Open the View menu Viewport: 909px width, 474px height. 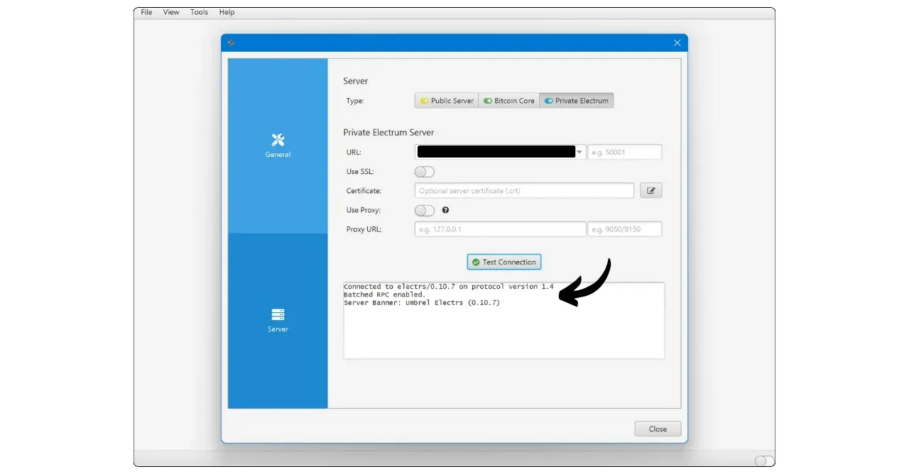tap(171, 12)
